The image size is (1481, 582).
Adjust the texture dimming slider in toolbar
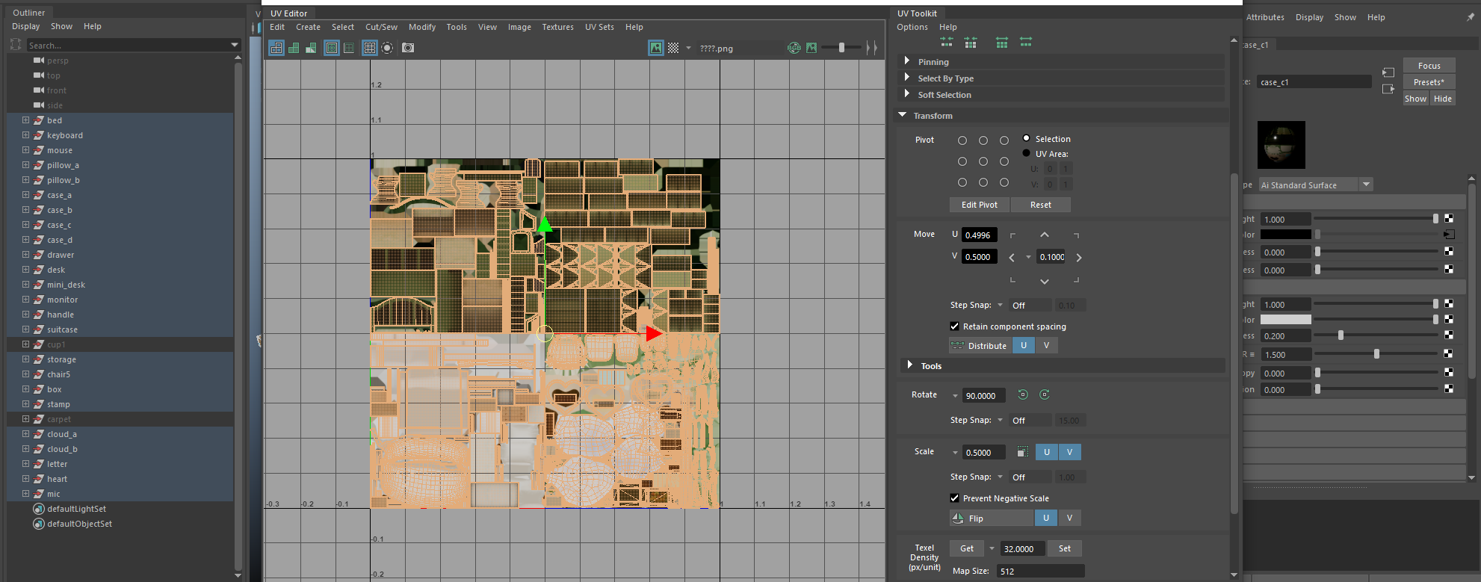pyautogui.click(x=841, y=48)
